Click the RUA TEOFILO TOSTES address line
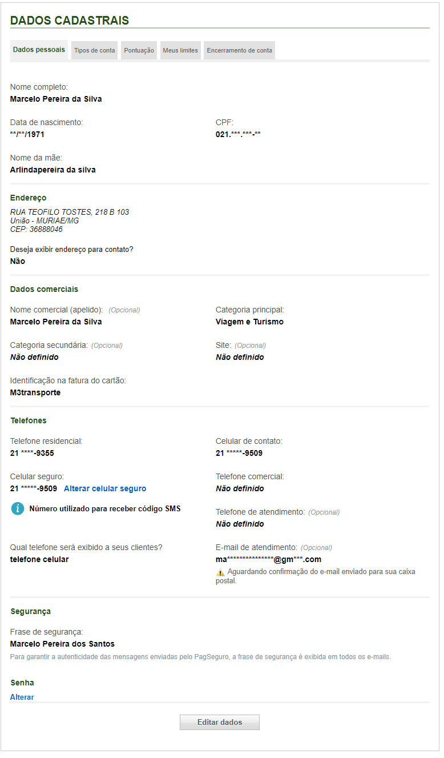The height and width of the screenshot is (758, 444). 70,212
